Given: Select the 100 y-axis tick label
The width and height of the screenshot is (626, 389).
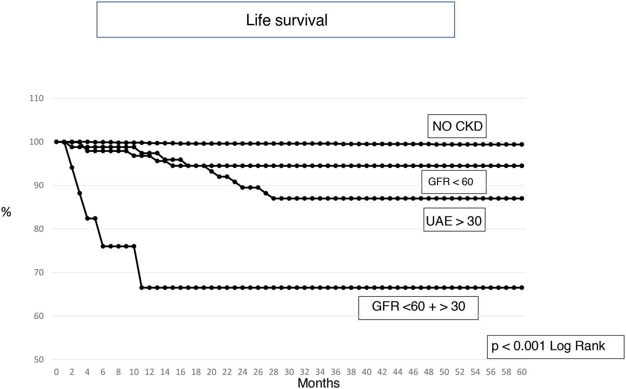Looking at the screenshot, I should point(37,142).
